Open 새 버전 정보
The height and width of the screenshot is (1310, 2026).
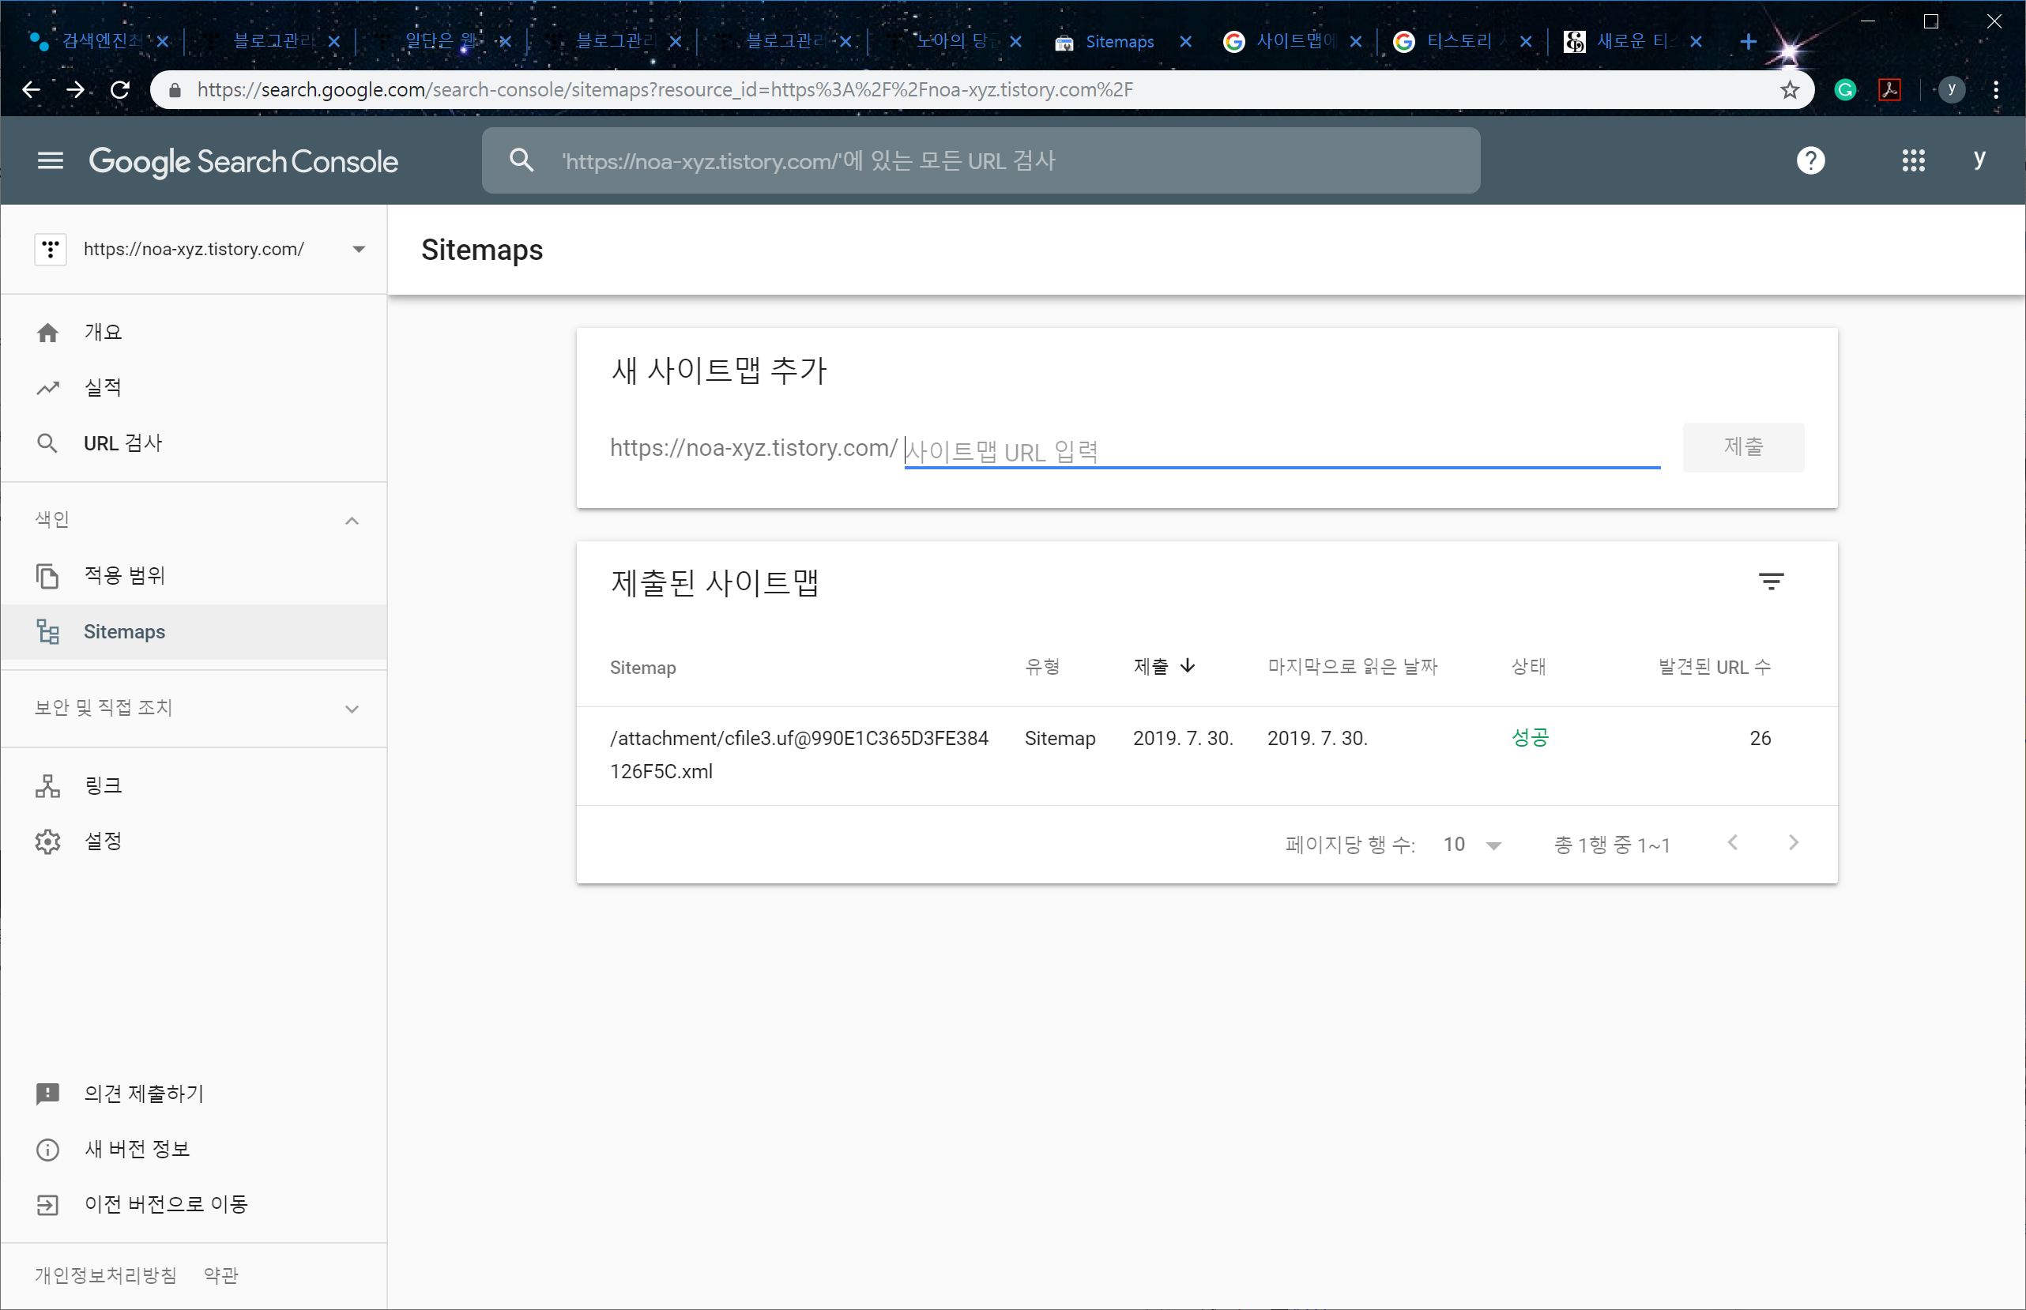point(194,1150)
